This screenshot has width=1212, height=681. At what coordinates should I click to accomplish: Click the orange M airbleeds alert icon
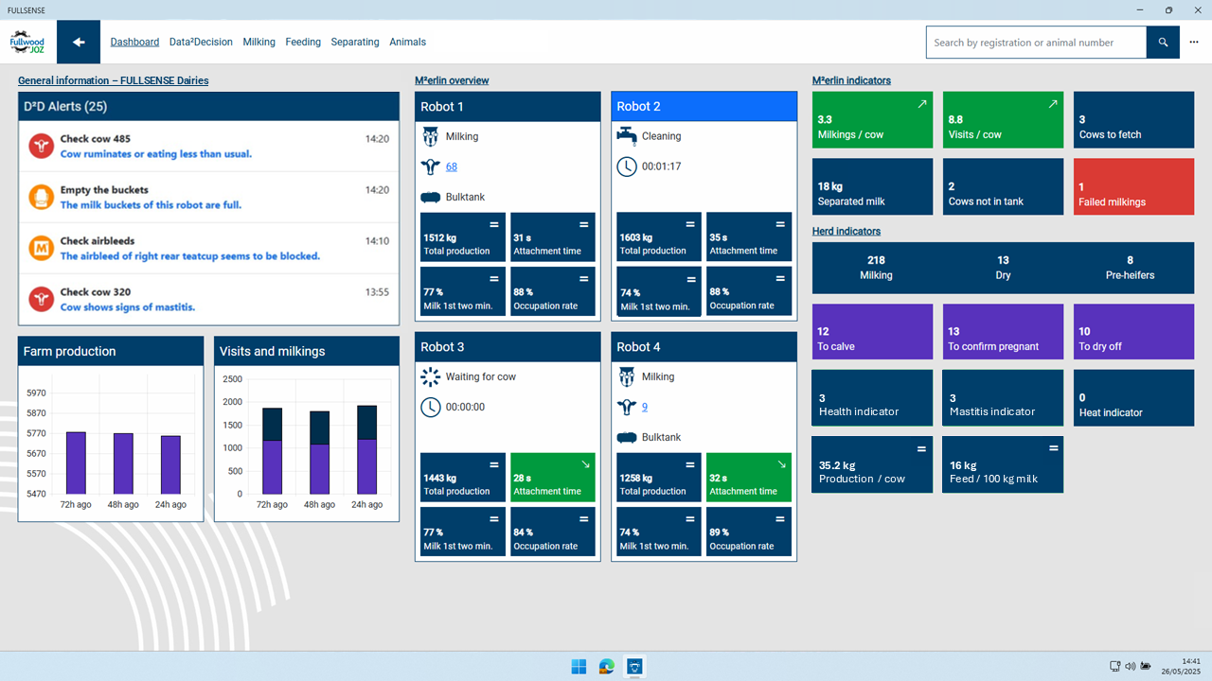[41, 248]
